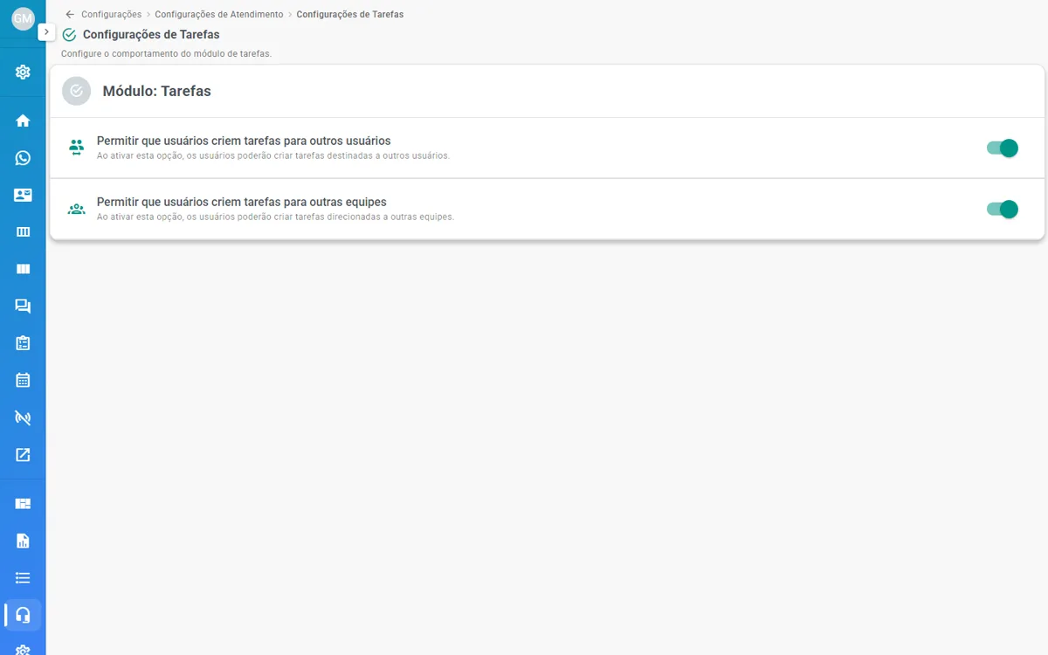Open the clipboard tasks icon in sidebar
The height and width of the screenshot is (655, 1048).
coord(23,343)
